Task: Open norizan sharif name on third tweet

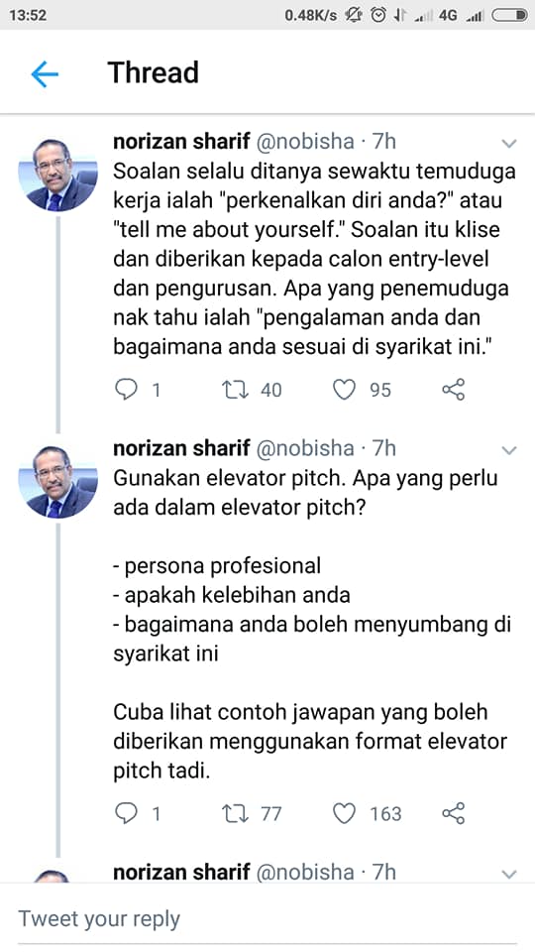Action: pos(181,872)
